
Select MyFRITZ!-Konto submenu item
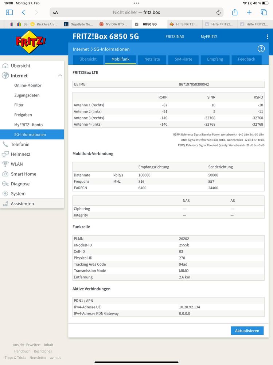pyautogui.click(x=28, y=125)
